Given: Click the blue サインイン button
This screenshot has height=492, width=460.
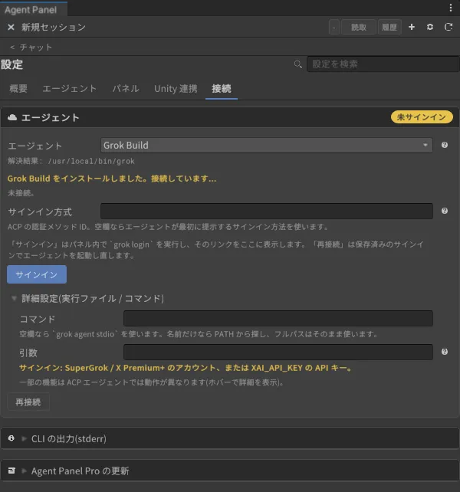Looking at the screenshot, I should pyautogui.click(x=37, y=274).
